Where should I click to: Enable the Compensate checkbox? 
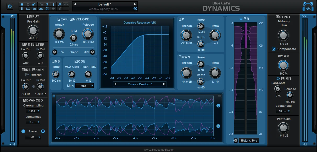click(x=273, y=49)
